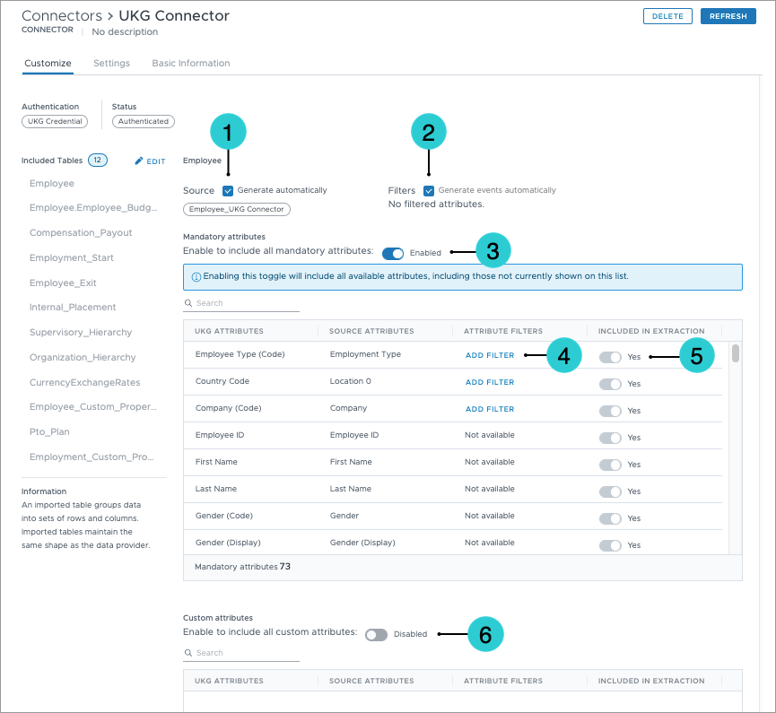Image resolution: width=776 pixels, height=713 pixels.
Task: Click the pencil Edit icon for Included Tables
Action: pyautogui.click(x=139, y=161)
